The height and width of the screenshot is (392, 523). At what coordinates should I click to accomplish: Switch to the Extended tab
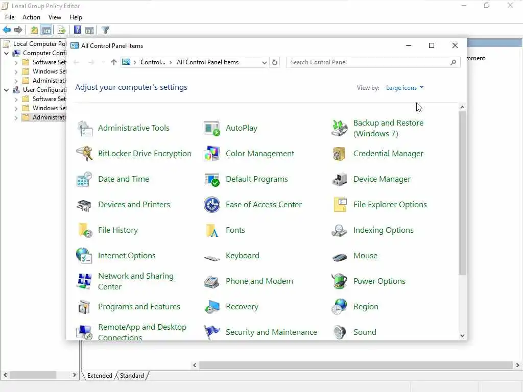pos(100,376)
